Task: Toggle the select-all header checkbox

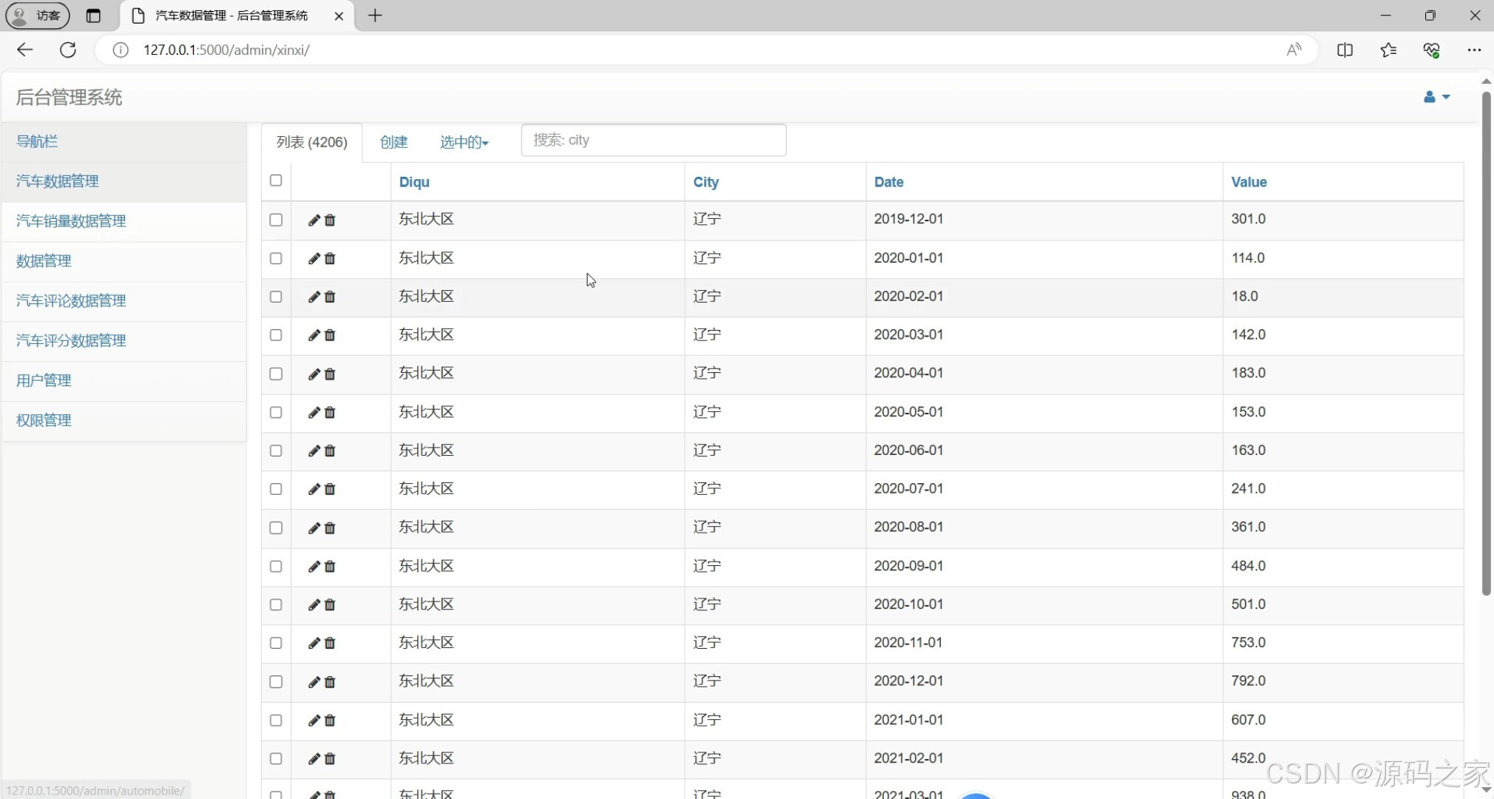Action: pos(276,181)
